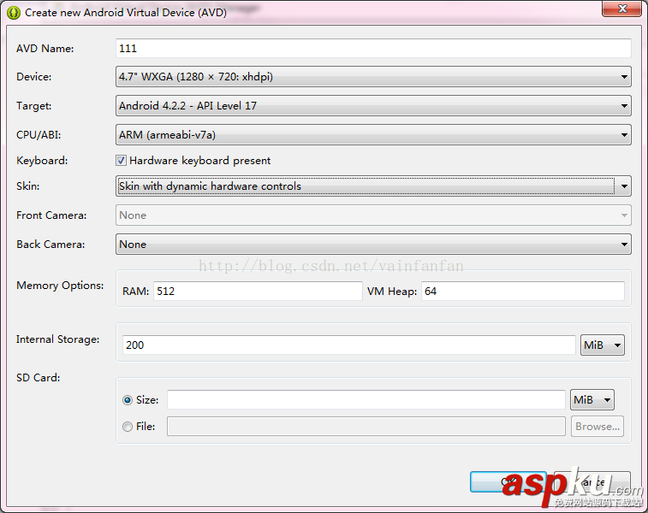Select the SD Card Size radio button
The width and height of the screenshot is (648, 513).
pyautogui.click(x=128, y=400)
